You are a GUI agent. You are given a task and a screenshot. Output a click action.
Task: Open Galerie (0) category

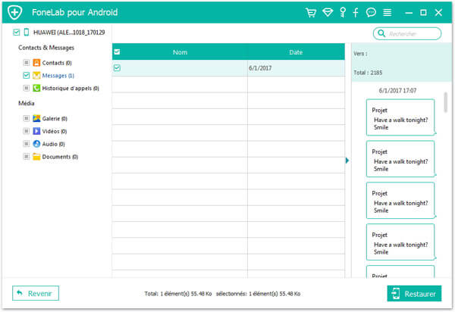[x=55, y=118]
